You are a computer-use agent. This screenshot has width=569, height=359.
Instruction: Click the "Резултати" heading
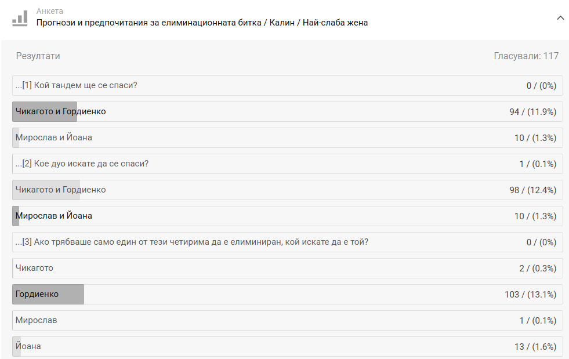click(x=38, y=56)
